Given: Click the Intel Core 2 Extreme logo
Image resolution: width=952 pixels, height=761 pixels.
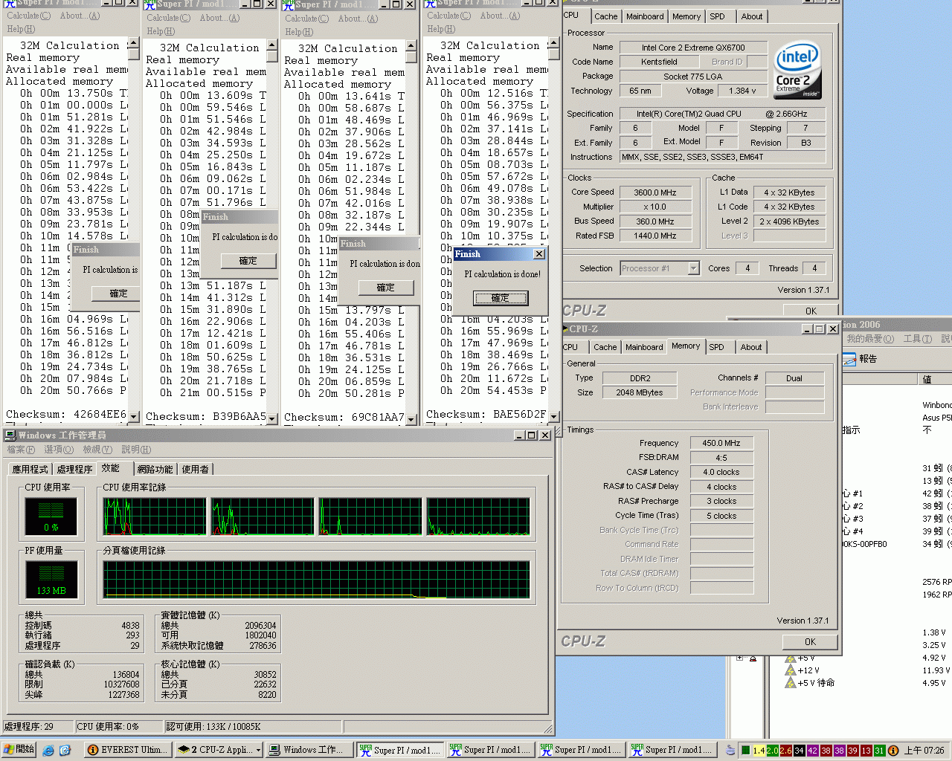Looking at the screenshot, I should click(797, 69).
